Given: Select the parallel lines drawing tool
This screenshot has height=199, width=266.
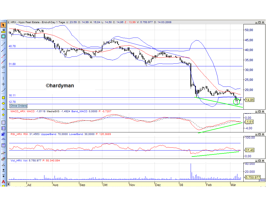Looking at the screenshot, I should [3, 67].
